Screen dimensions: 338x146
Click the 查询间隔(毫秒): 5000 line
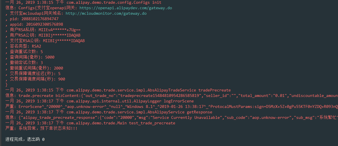click(x=32, y=57)
